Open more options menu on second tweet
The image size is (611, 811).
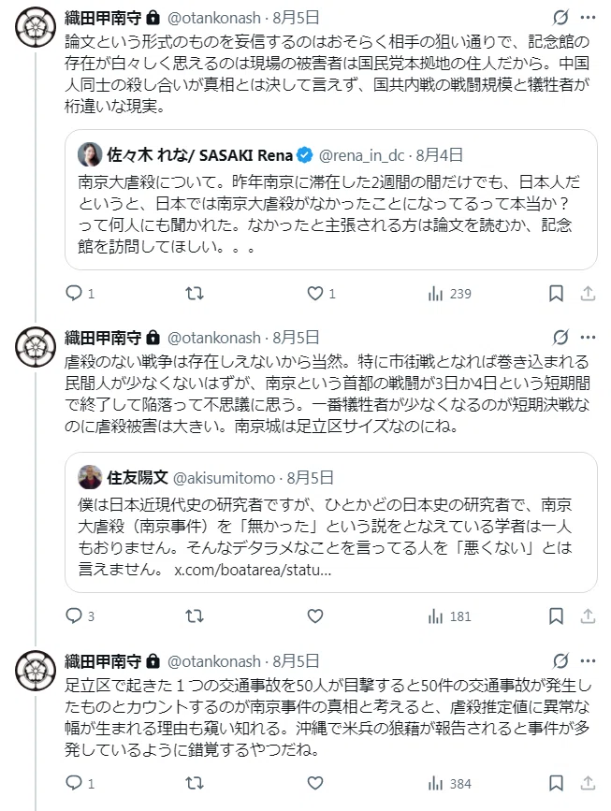[x=589, y=338]
